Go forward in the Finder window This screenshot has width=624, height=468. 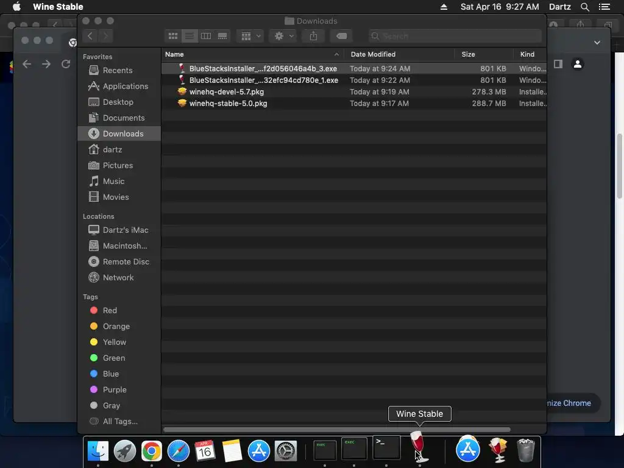click(105, 36)
